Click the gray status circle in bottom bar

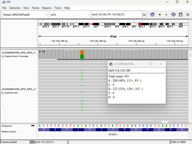32,142
